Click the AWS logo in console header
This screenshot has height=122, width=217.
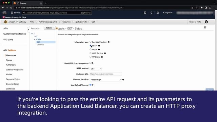pyautogui.click(x=4, y=13)
